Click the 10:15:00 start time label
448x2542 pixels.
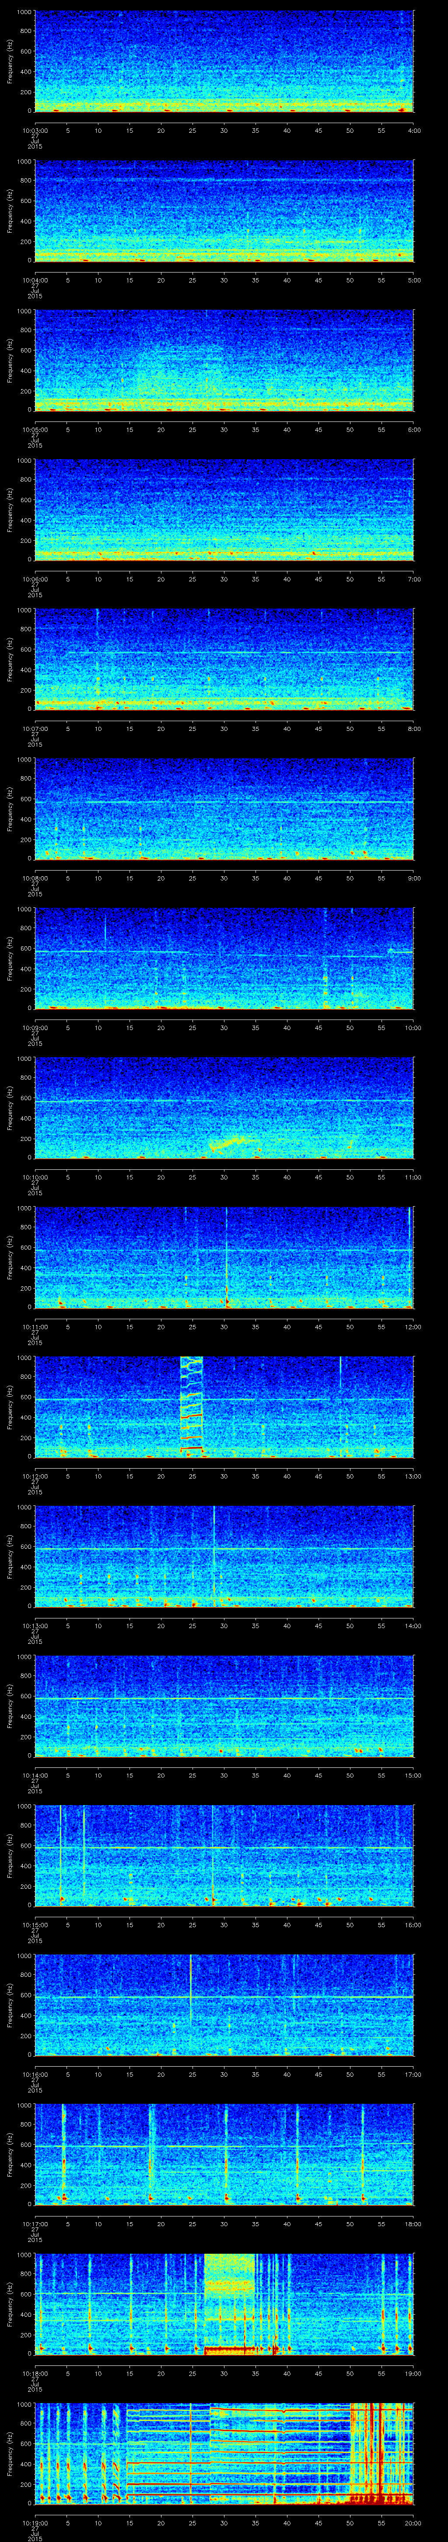(35, 1925)
